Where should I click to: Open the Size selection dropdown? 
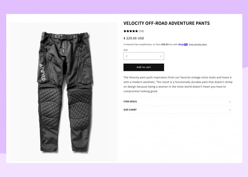(x=143, y=56)
